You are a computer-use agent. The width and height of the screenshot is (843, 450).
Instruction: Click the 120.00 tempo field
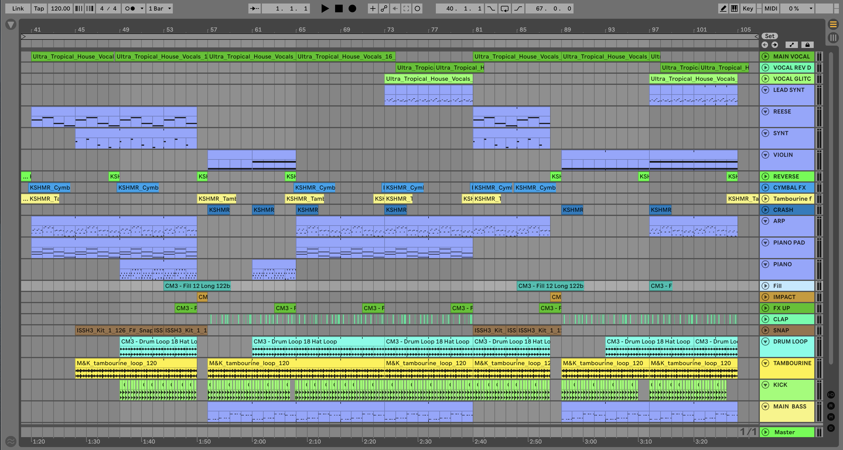(61, 8)
